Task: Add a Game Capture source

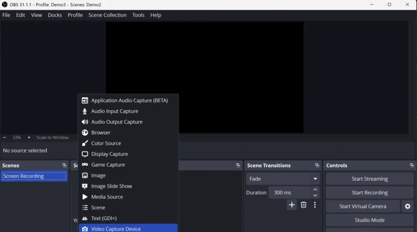Action: 128,165
